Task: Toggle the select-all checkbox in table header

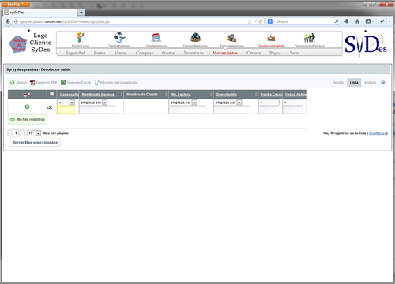Action: point(52,94)
